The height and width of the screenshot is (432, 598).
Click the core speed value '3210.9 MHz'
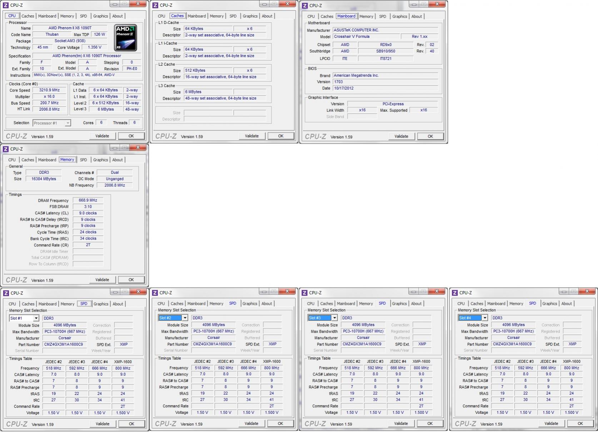[x=49, y=90]
